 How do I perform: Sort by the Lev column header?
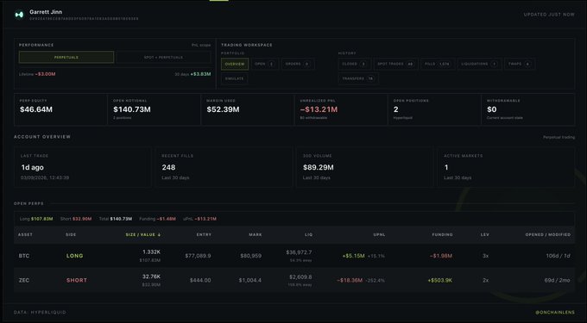pyautogui.click(x=485, y=234)
